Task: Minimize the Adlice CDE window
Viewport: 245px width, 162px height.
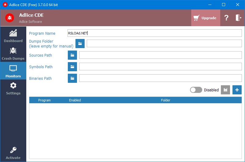Action: coord(210,5)
